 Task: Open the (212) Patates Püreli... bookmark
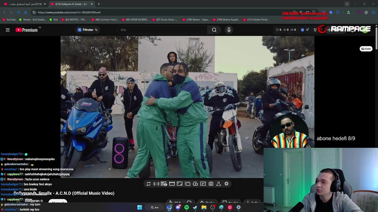coord(256,20)
